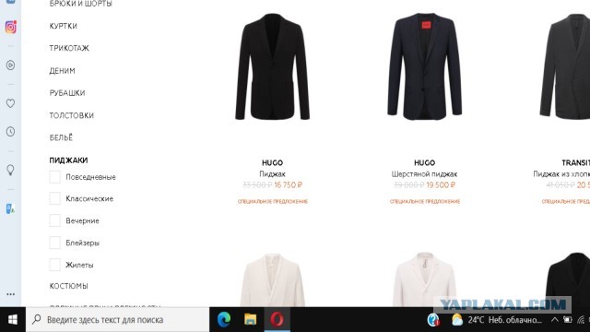
Task: Open the Windows Start menu
Action: pos(12,320)
